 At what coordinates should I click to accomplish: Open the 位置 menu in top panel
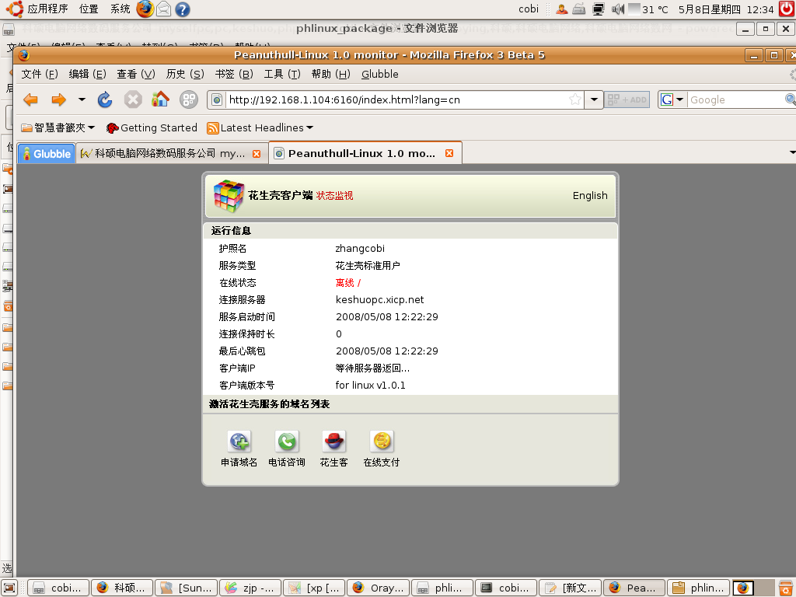pyautogui.click(x=89, y=9)
